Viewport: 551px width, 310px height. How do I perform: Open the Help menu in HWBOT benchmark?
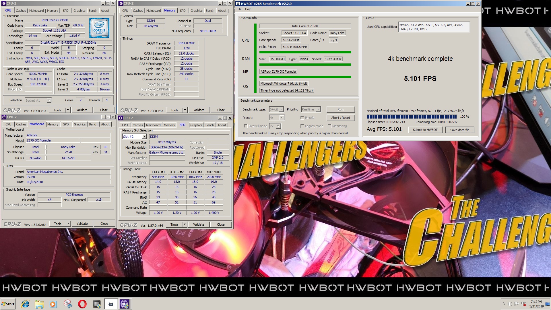pyautogui.click(x=248, y=9)
